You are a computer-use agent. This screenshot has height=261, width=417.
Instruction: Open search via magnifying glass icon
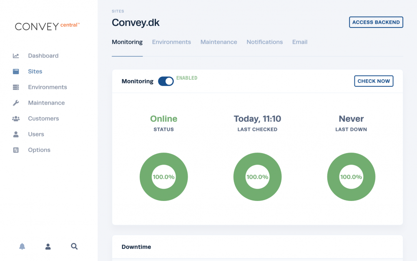click(x=74, y=246)
